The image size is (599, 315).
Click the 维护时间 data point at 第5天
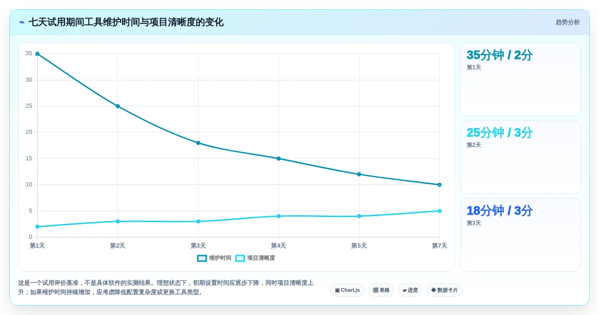pyautogui.click(x=359, y=174)
